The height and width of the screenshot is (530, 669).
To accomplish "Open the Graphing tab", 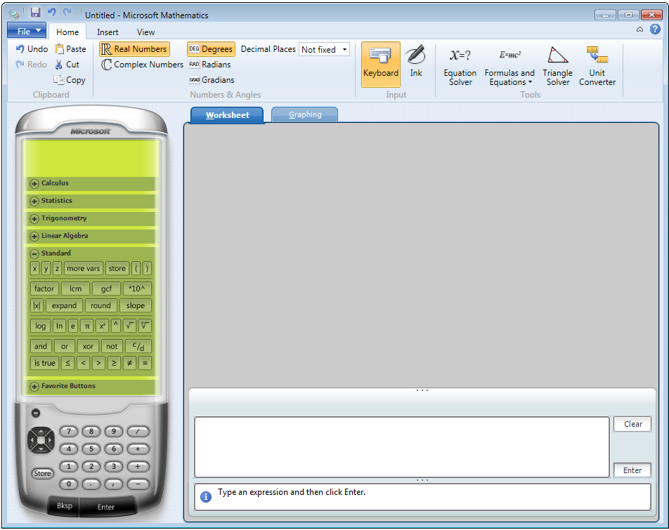I will click(305, 114).
